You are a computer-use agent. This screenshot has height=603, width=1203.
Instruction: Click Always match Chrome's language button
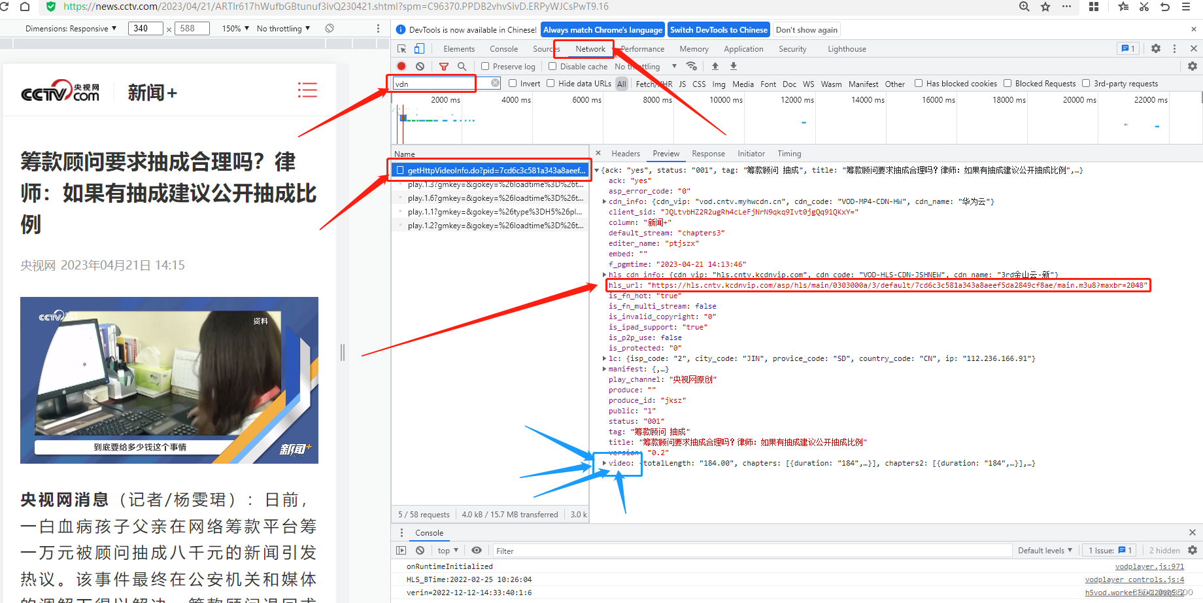pos(603,30)
